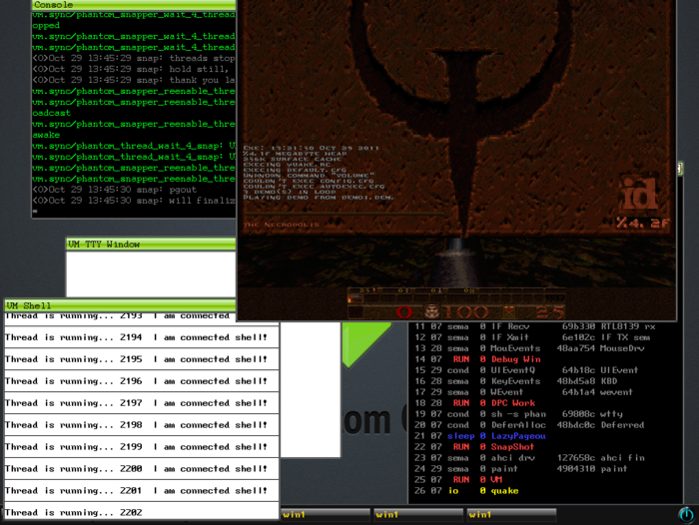Select the blue LazyPageou sleep thread
Image resolution: width=699 pixels, height=525 pixels.
coord(479,436)
